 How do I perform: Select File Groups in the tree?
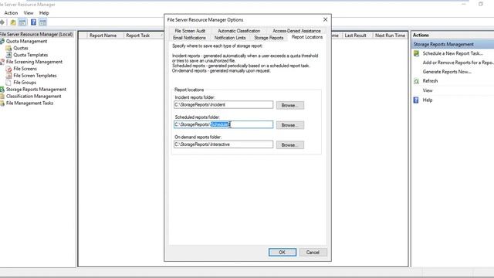(x=25, y=83)
